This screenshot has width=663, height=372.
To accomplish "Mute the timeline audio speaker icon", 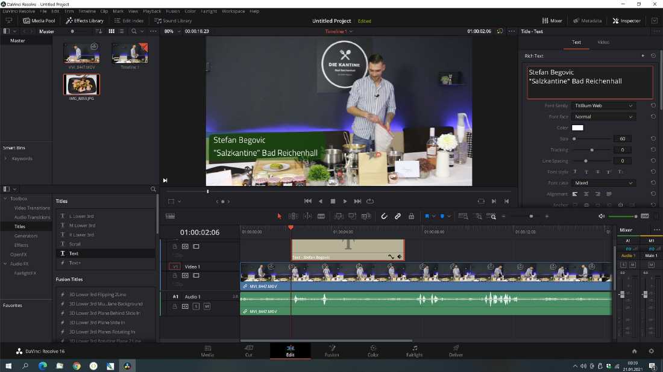I will point(602,216).
